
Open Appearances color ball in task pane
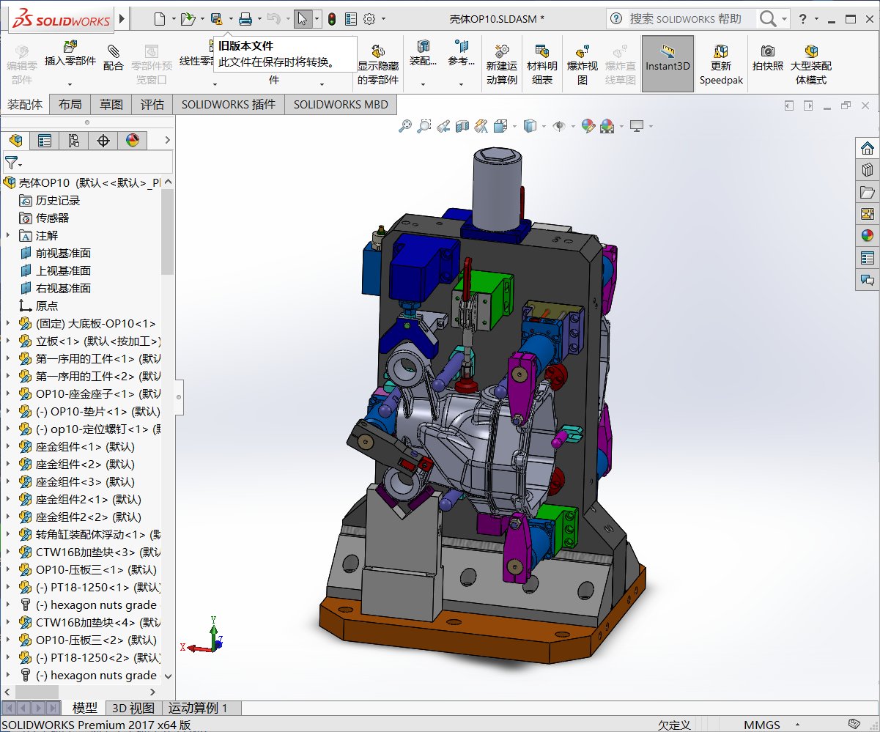pos(868,236)
